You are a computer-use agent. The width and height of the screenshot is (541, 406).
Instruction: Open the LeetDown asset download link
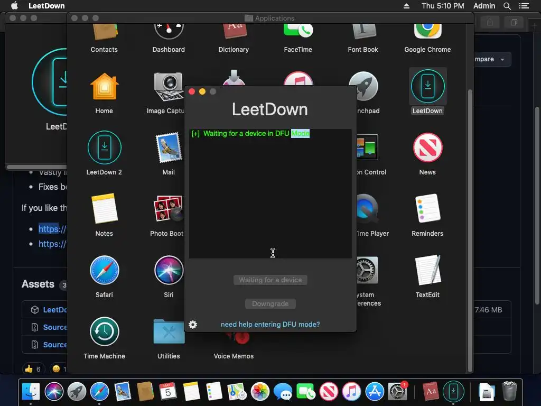point(54,310)
